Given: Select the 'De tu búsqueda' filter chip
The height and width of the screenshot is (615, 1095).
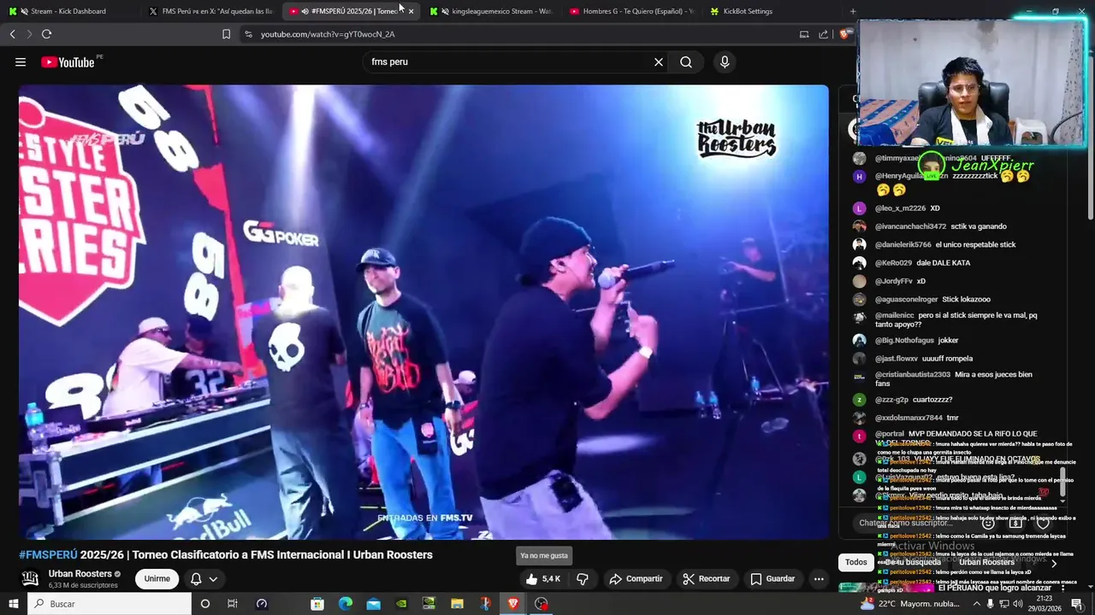Looking at the screenshot, I should pos(913,562).
